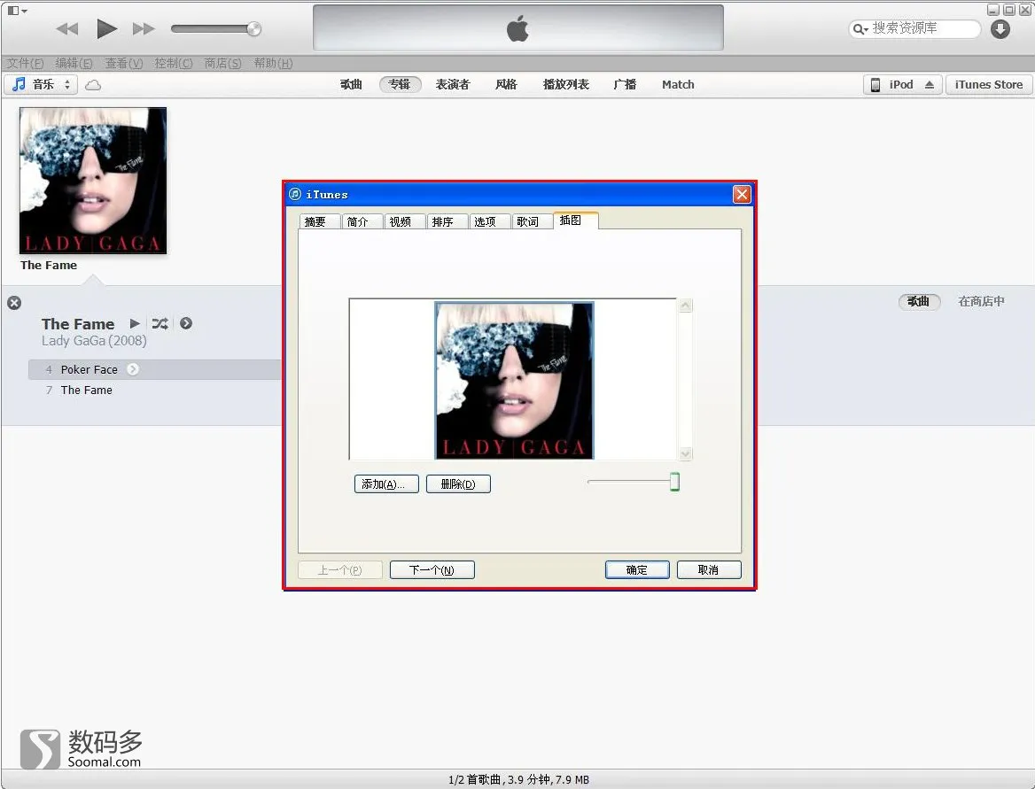1035x789 pixels.
Task: Open the 视频 tab in dialog
Action: (404, 221)
